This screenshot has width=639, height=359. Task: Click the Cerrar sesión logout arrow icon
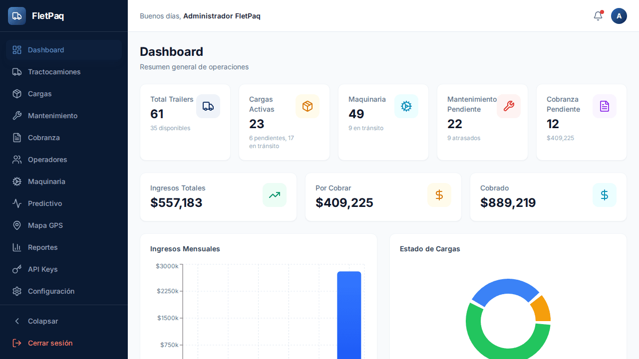point(17,343)
